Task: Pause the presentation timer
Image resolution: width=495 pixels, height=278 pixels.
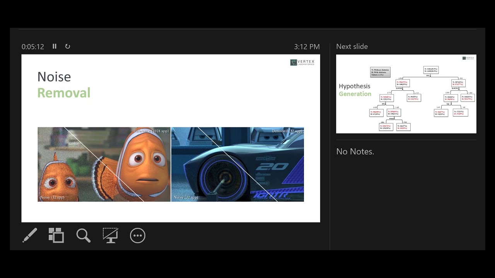Action: tap(55, 46)
